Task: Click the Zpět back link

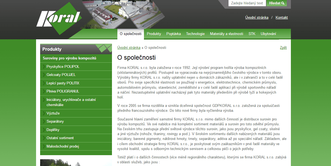Action: pos(283,48)
